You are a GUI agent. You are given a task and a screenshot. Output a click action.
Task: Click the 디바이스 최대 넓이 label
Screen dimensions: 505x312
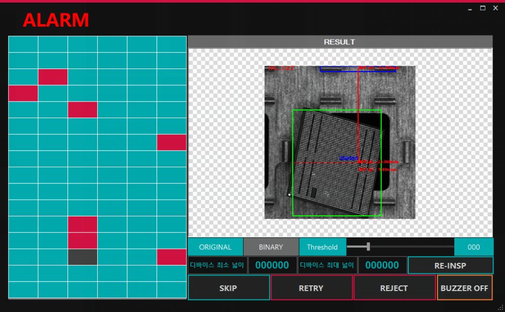(x=327, y=265)
